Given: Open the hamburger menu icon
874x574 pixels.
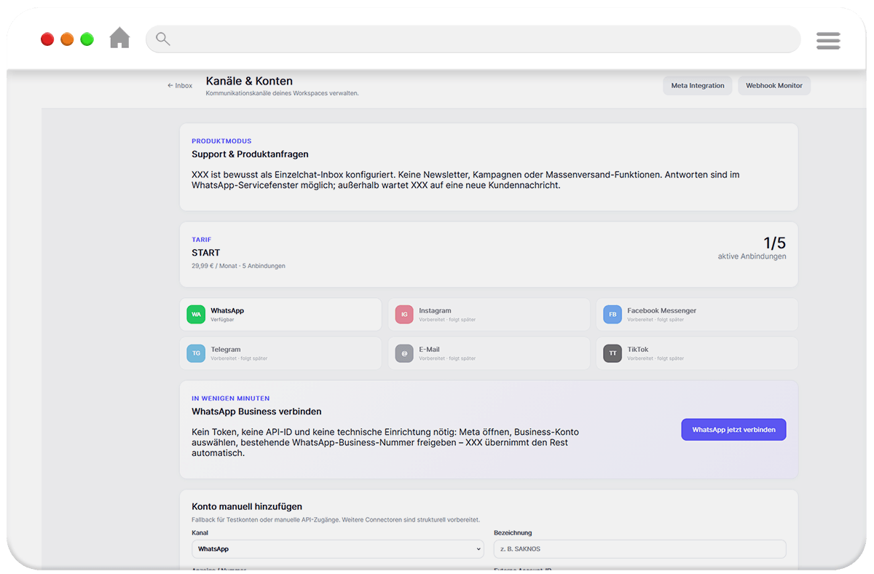Looking at the screenshot, I should click(828, 40).
